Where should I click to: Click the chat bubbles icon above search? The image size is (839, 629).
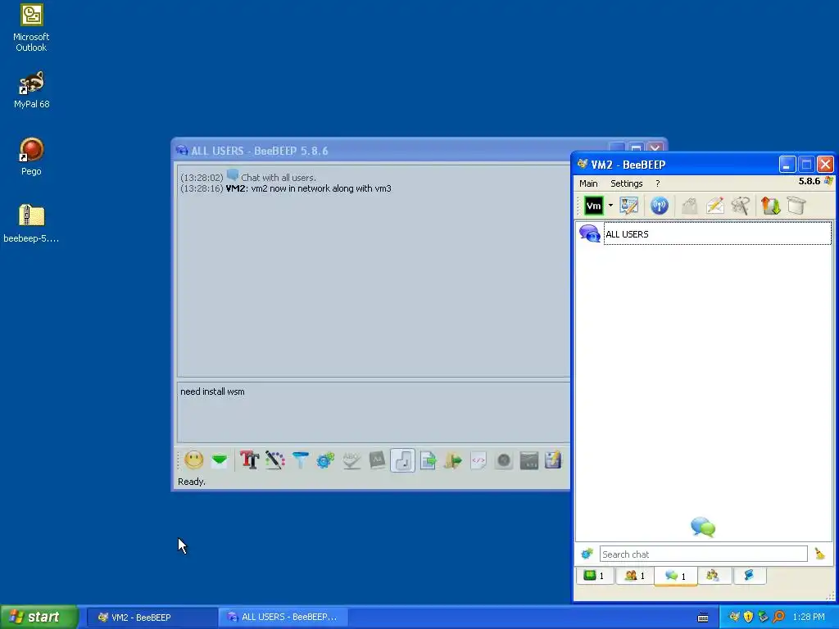[x=703, y=527]
